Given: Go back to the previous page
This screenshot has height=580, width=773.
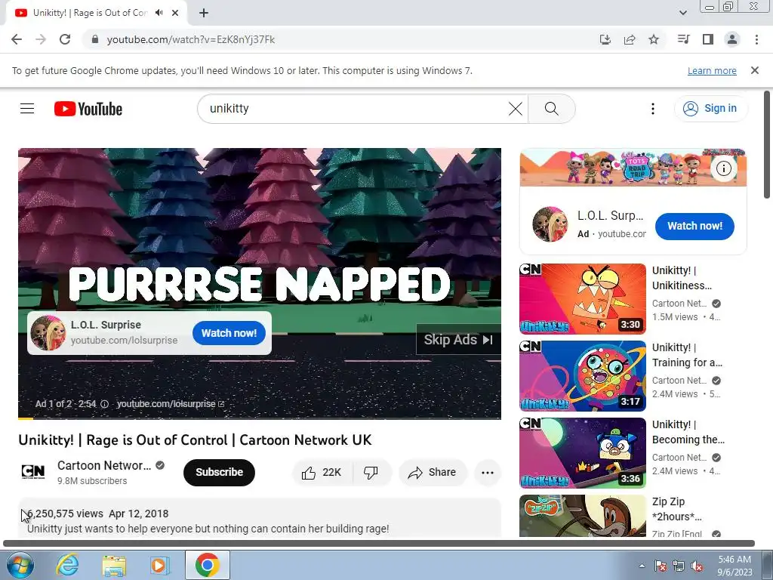Looking at the screenshot, I should point(17,39).
